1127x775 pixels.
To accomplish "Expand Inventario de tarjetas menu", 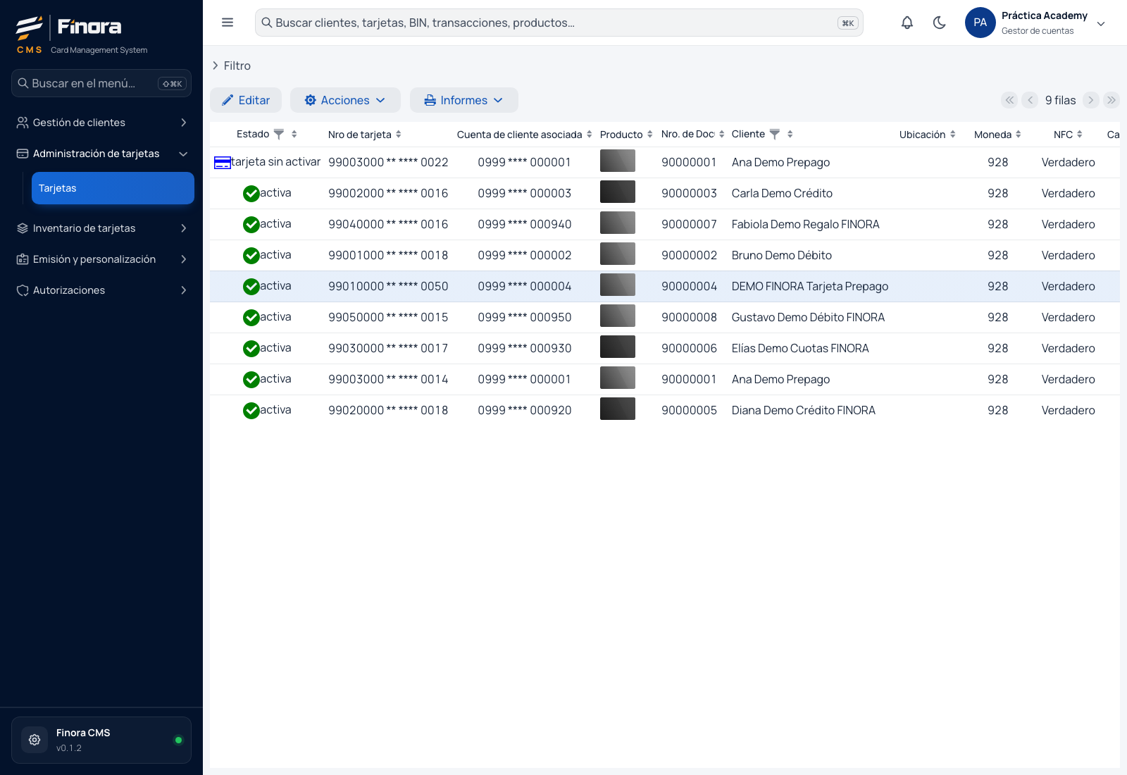I will pyautogui.click(x=101, y=228).
